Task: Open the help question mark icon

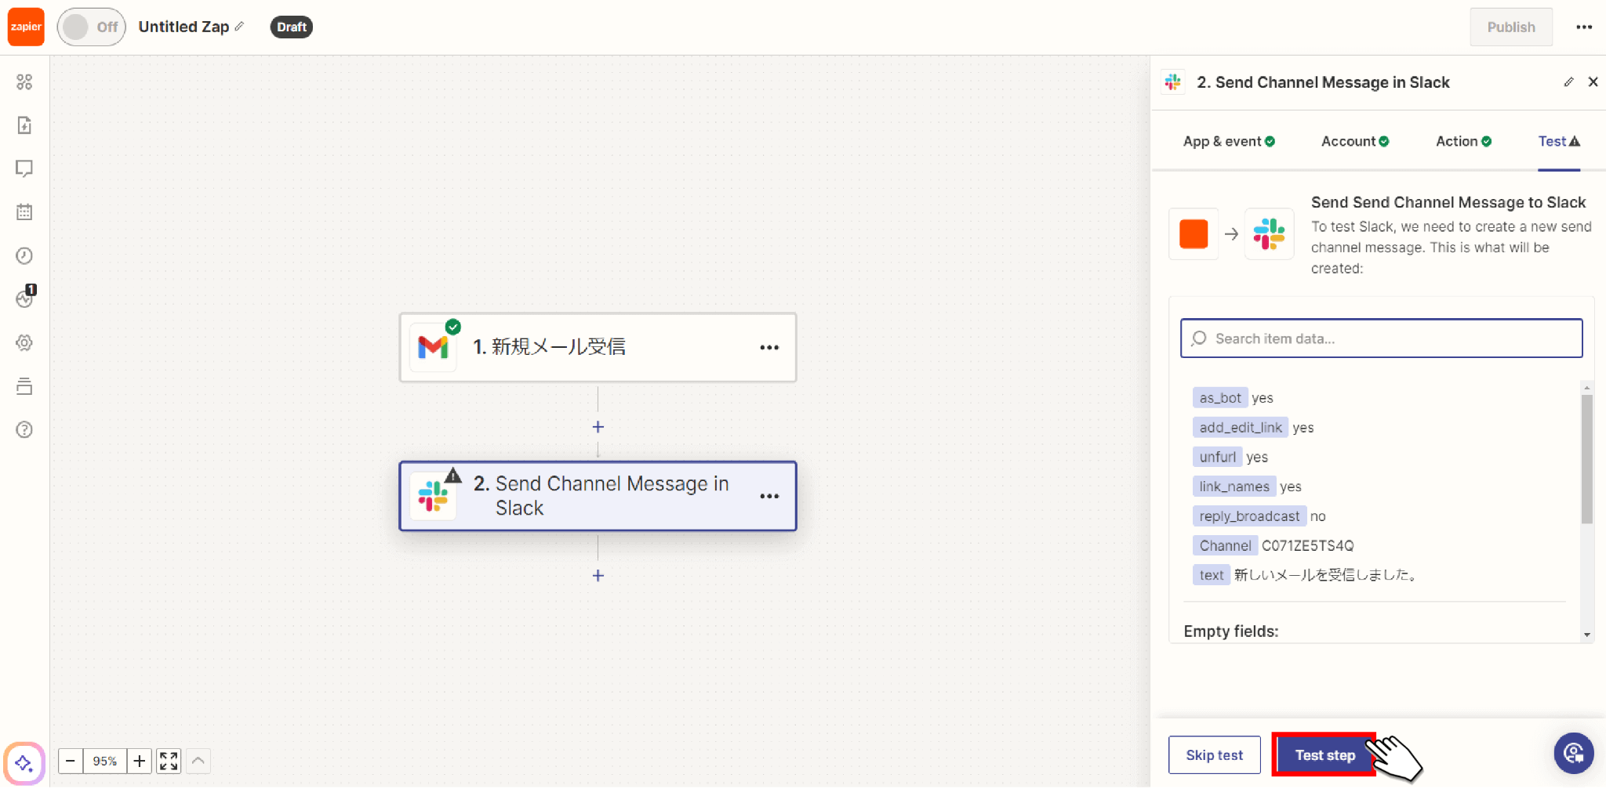Action: [24, 429]
